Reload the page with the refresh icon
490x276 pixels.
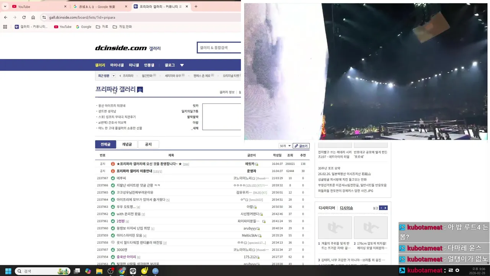tap(24, 17)
